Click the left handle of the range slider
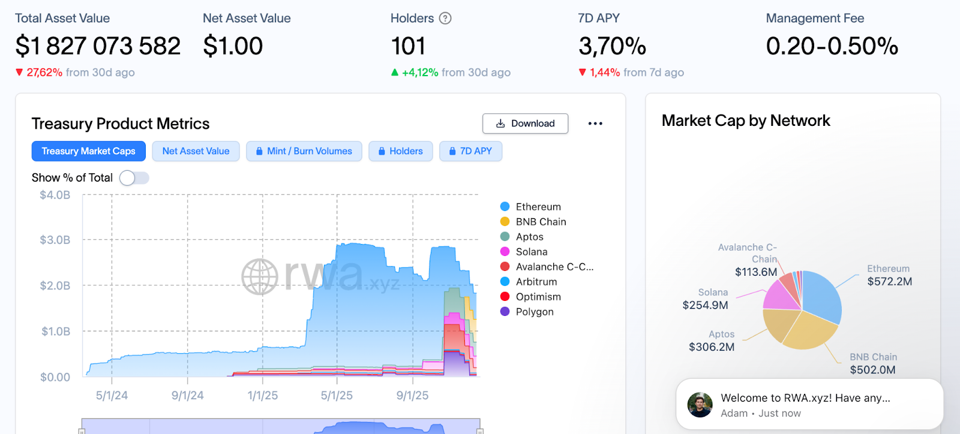Screen dimensions: 960x434 (x=82, y=430)
